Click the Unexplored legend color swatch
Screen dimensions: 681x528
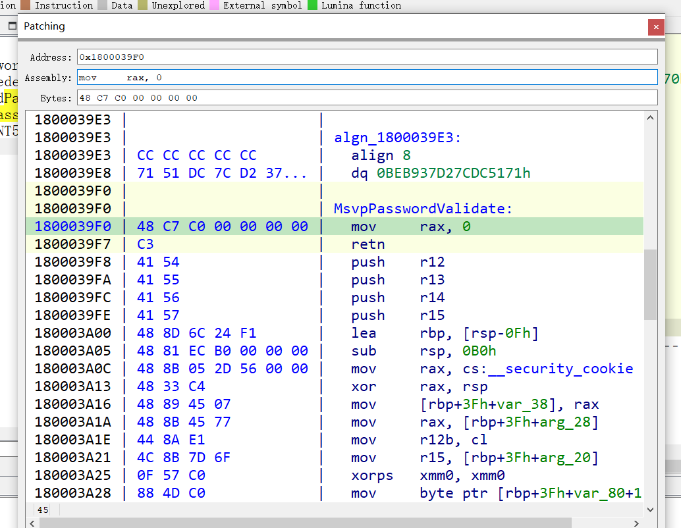142,5
